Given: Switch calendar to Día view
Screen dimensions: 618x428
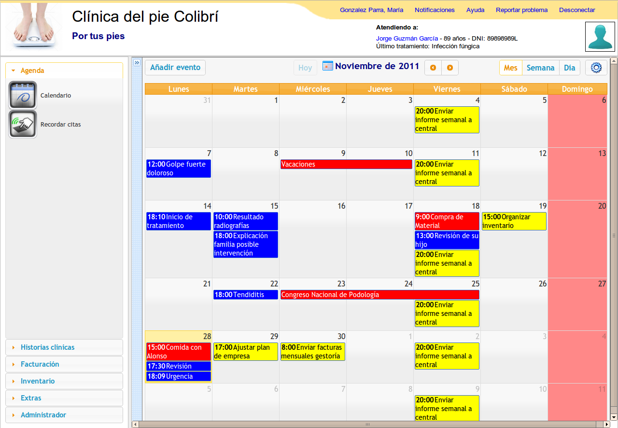Looking at the screenshot, I should (570, 68).
